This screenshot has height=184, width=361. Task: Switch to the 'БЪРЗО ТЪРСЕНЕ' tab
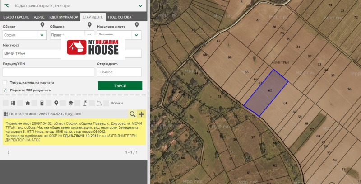pos(16,17)
